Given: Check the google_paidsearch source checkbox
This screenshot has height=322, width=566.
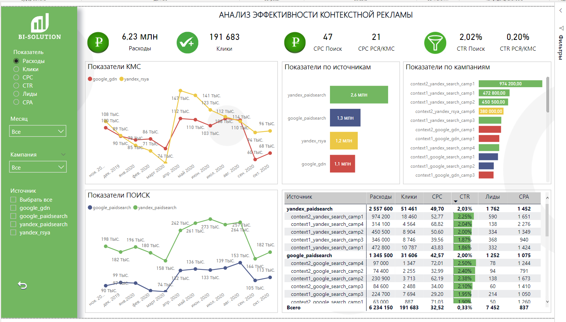Looking at the screenshot, I should (x=13, y=216).
